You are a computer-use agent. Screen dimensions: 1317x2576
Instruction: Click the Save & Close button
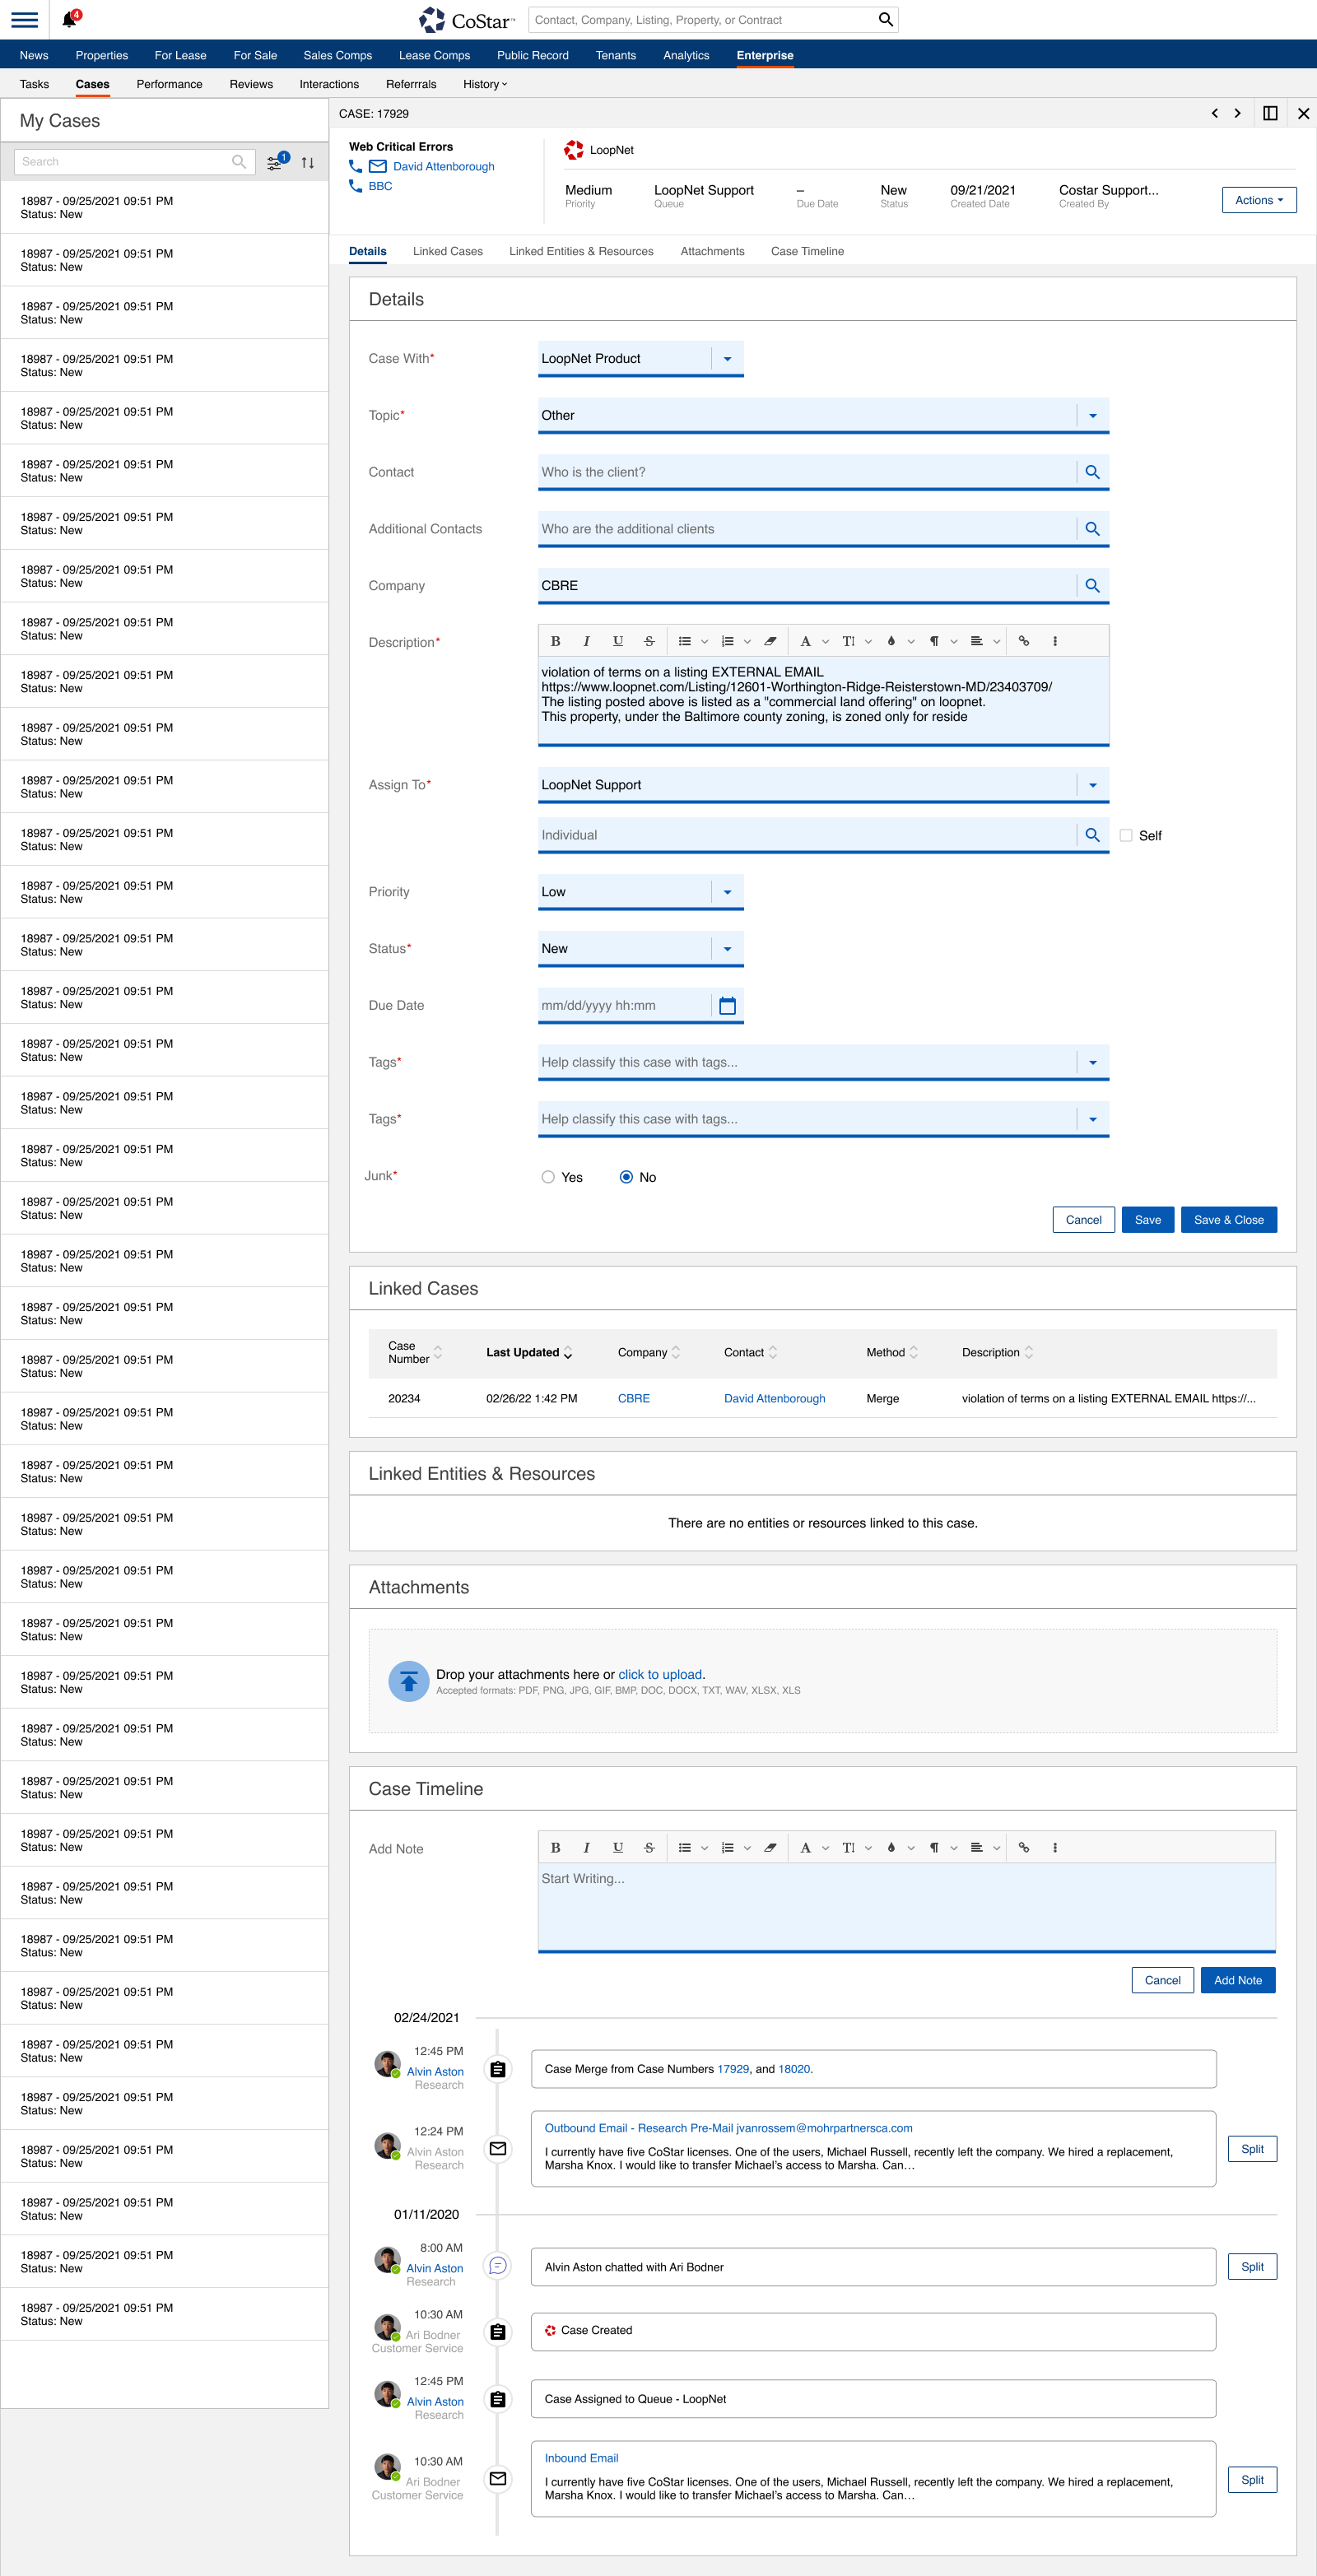[1228, 1220]
